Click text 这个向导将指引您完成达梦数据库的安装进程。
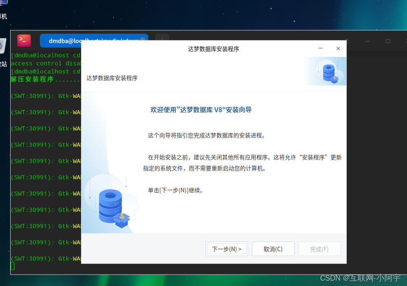 click(207, 135)
